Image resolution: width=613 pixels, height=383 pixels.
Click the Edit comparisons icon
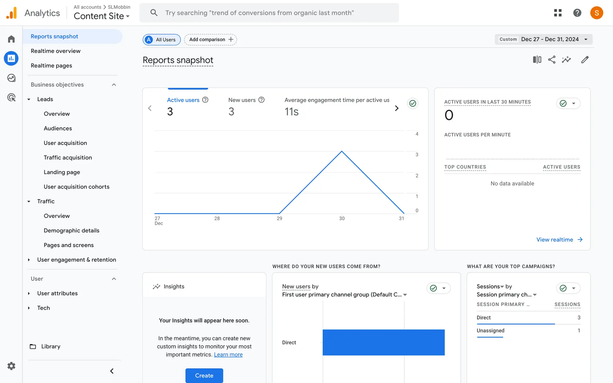click(537, 60)
